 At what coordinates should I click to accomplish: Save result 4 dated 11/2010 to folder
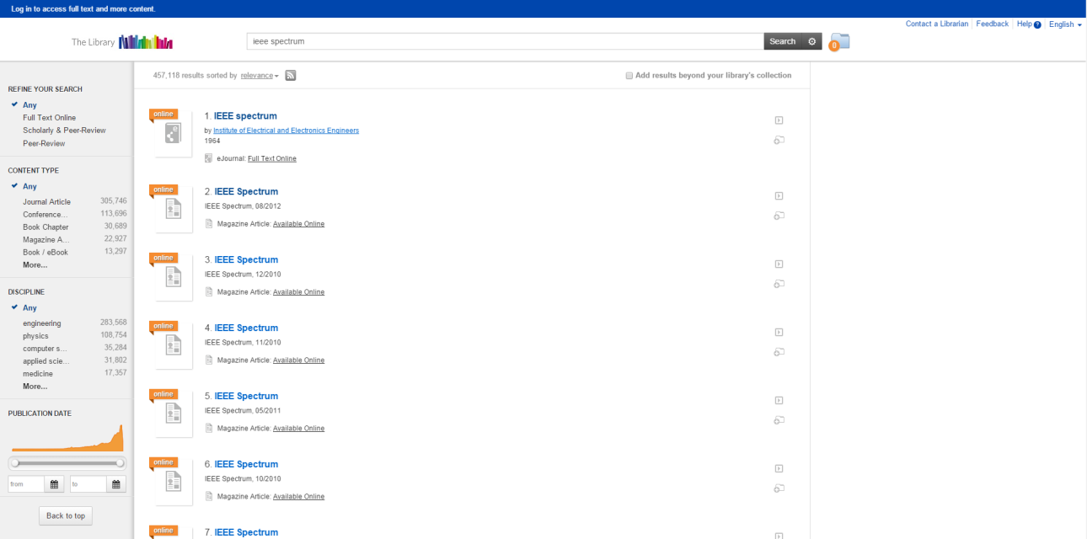[779, 352]
